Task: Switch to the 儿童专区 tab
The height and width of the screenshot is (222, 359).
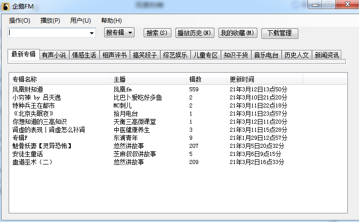Action: pyautogui.click(x=206, y=55)
